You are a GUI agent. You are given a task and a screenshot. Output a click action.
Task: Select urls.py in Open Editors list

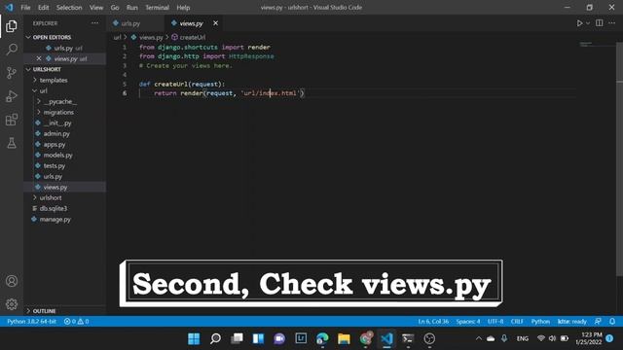pos(65,48)
